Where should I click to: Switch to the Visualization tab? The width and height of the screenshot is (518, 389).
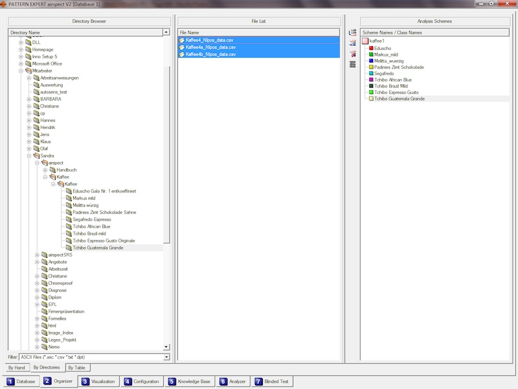point(99,382)
